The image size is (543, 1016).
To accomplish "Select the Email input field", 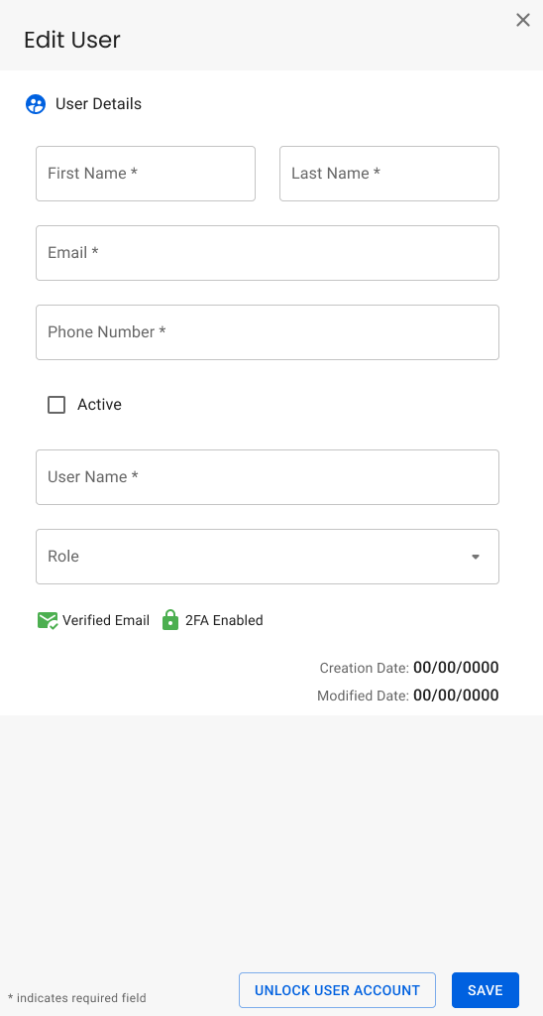I will [x=268, y=253].
